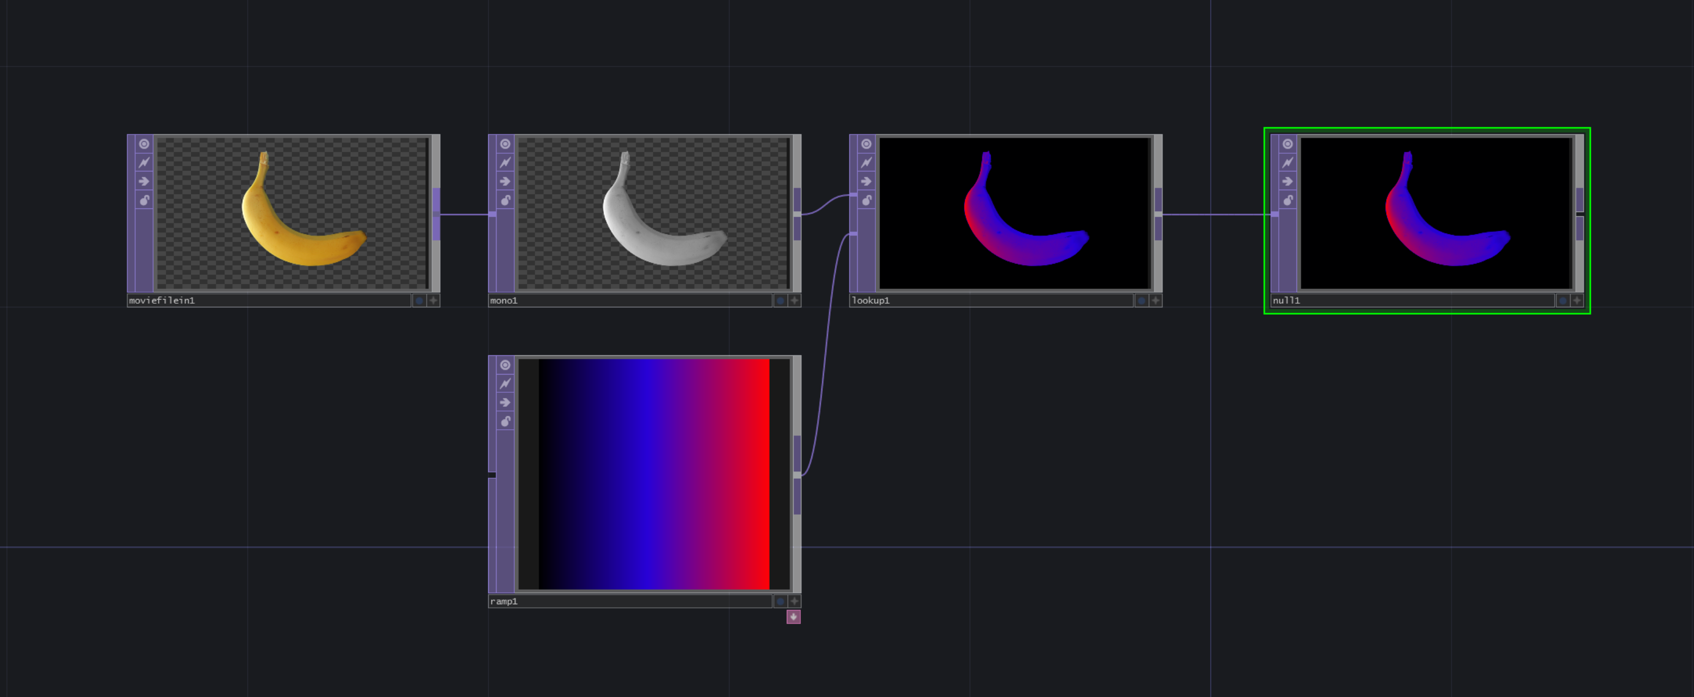
Task: Click the Bypass lightning flag on mono1
Action: 505,163
